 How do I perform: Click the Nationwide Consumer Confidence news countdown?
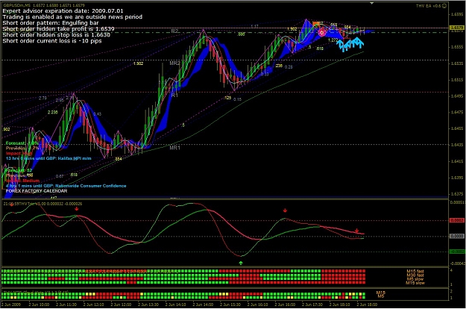(66, 186)
